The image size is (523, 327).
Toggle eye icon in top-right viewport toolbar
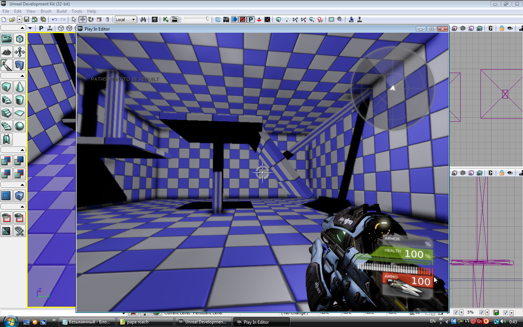pos(510,28)
